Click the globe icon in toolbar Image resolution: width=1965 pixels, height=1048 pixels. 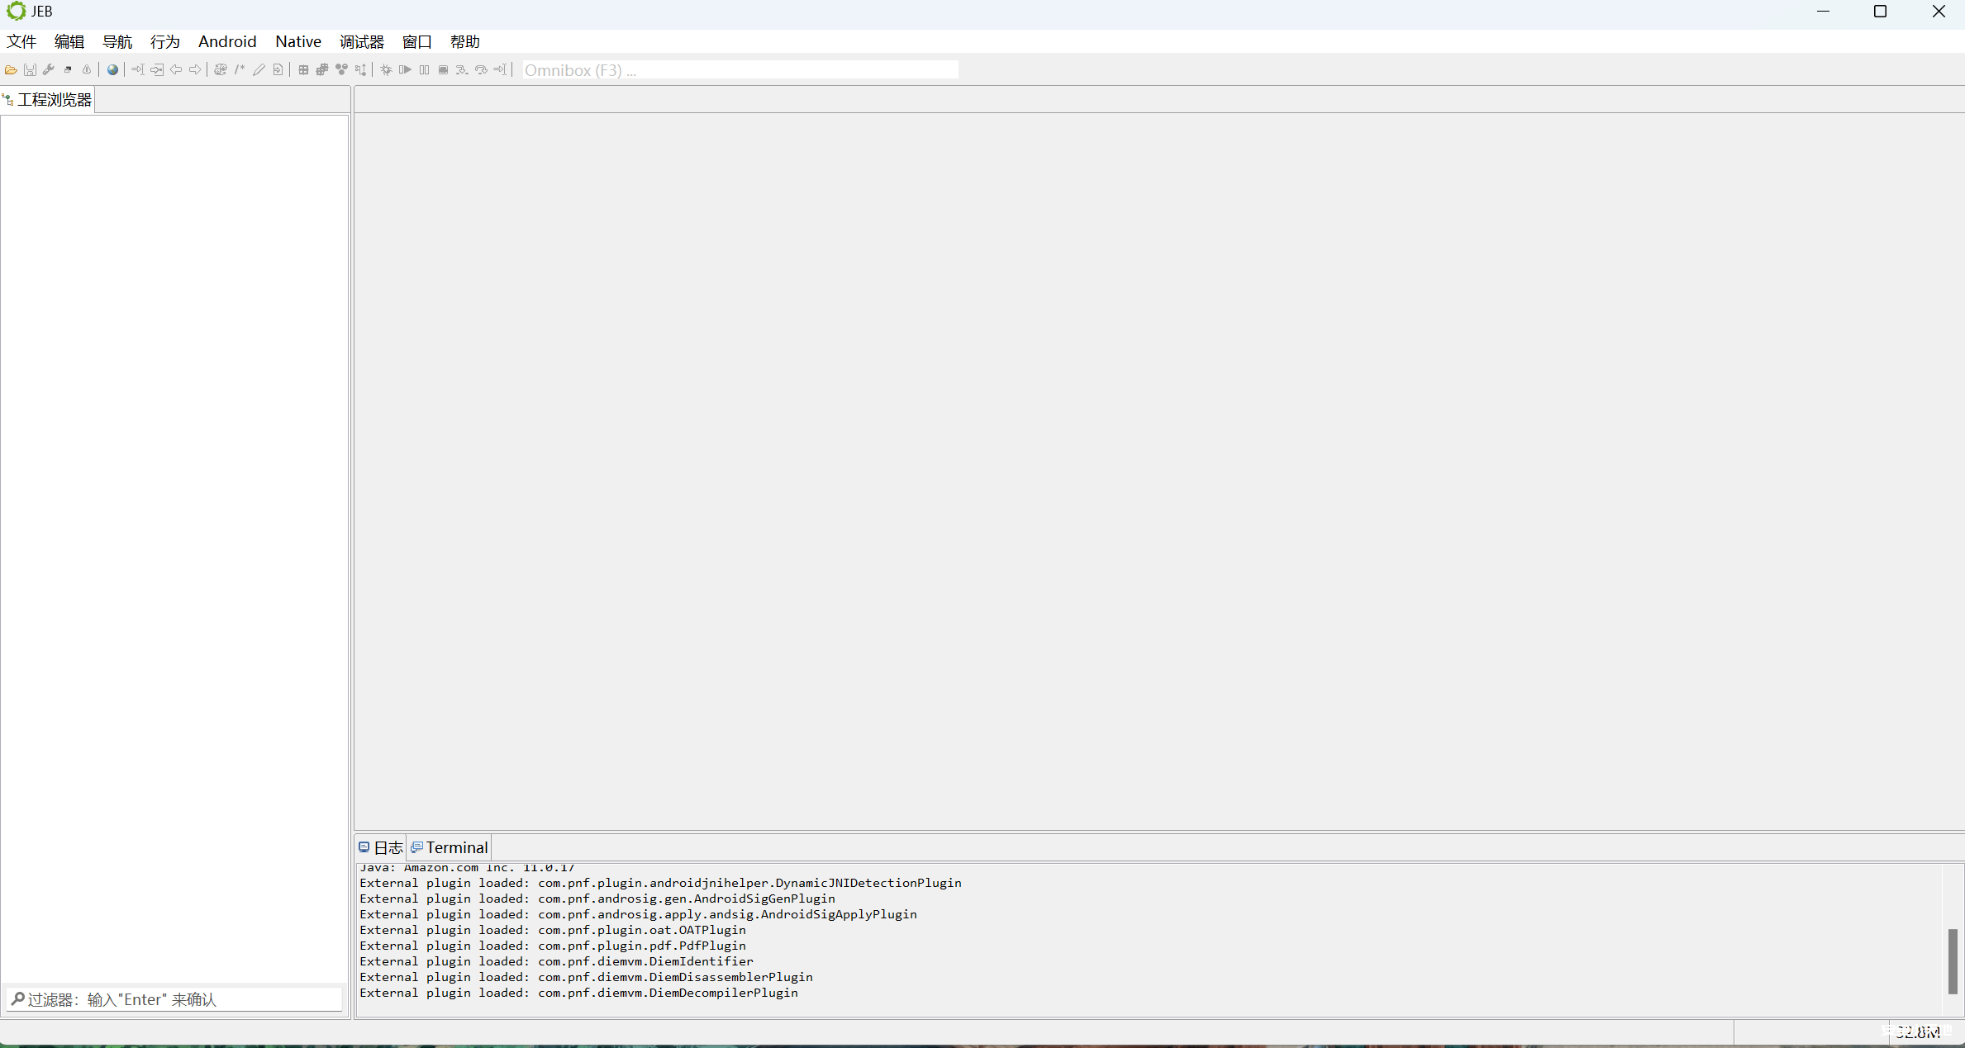[112, 70]
